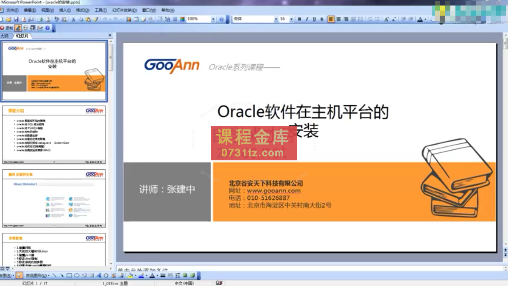Screen dimensions: 508x286
Task: Select the Oval shape tool
Action: coord(76,276)
